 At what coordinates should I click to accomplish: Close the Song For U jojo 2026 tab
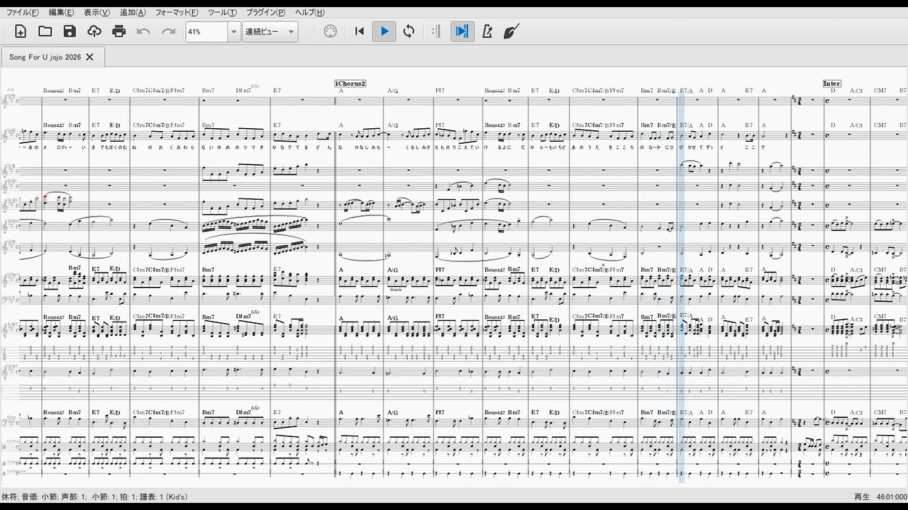coord(89,57)
